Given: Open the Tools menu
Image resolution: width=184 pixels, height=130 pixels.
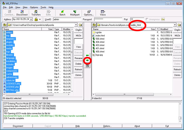Looking at the screenshot, I should point(43,7).
